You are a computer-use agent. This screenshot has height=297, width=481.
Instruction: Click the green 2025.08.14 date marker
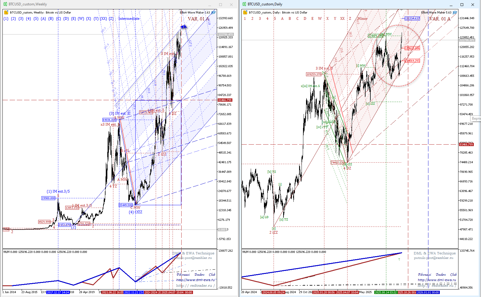(386, 292)
